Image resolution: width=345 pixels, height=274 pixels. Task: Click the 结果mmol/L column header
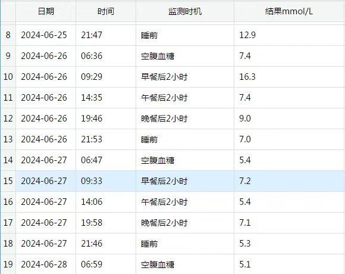click(x=289, y=11)
